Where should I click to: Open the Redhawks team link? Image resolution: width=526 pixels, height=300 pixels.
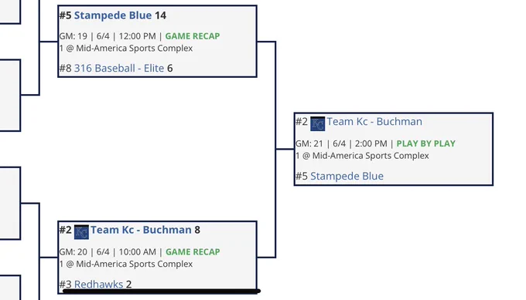click(x=99, y=285)
